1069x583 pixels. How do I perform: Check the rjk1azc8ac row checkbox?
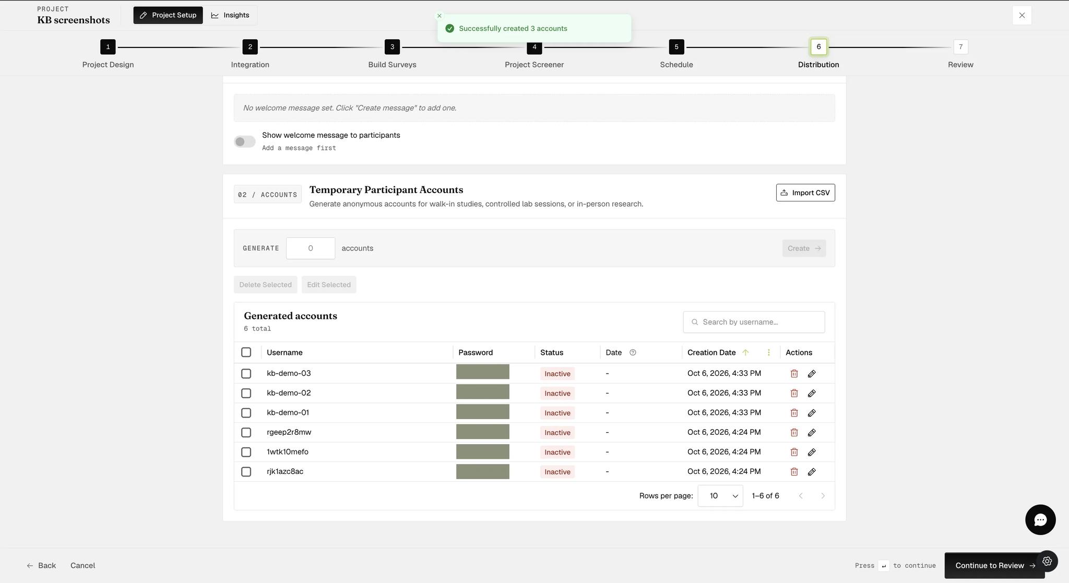(x=246, y=472)
